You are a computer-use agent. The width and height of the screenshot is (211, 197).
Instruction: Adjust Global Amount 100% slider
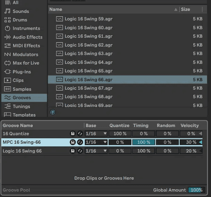point(196,190)
